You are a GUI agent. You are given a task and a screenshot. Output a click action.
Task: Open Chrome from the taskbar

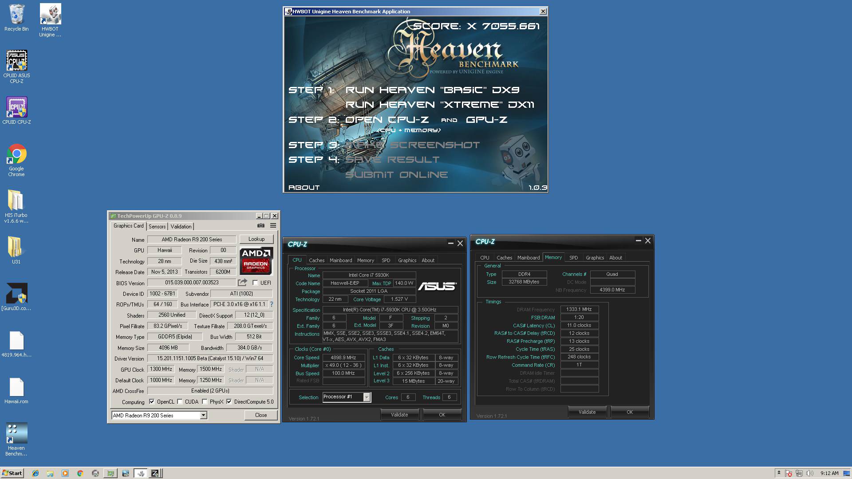tap(80, 473)
